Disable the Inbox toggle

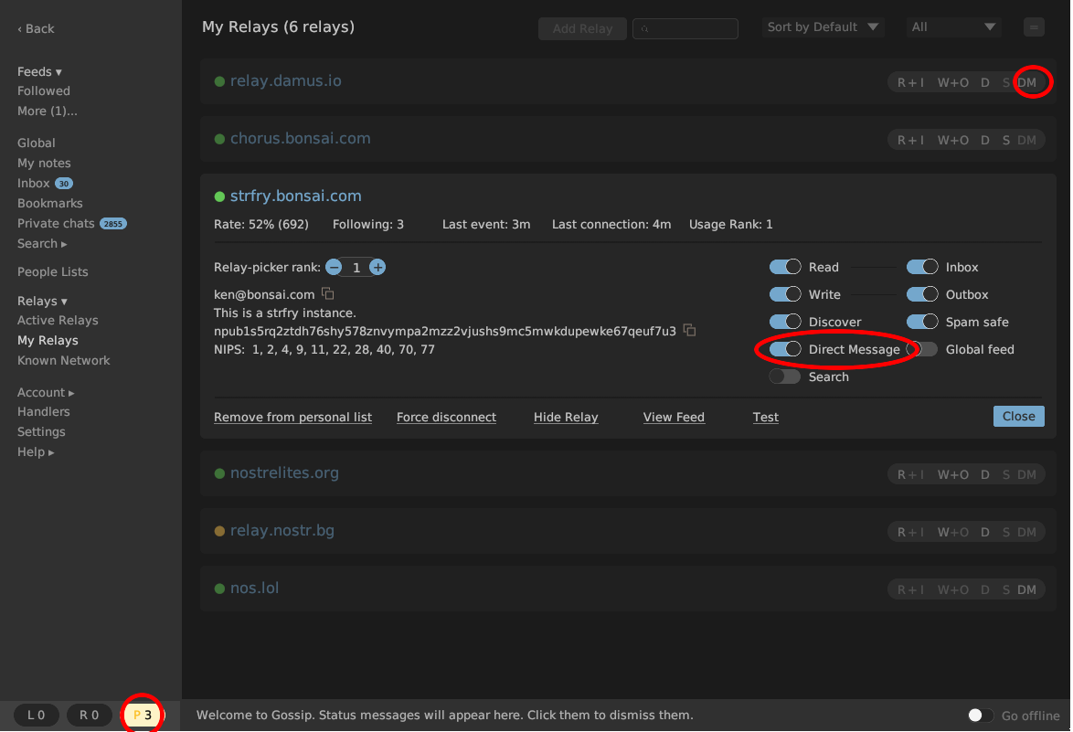point(922,267)
